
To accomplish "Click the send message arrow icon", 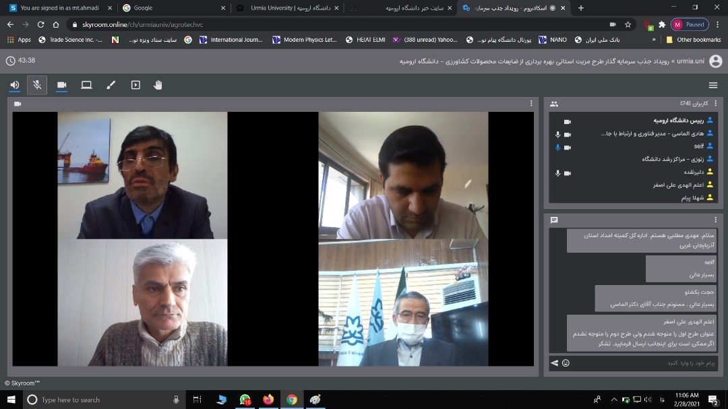I will (x=554, y=363).
